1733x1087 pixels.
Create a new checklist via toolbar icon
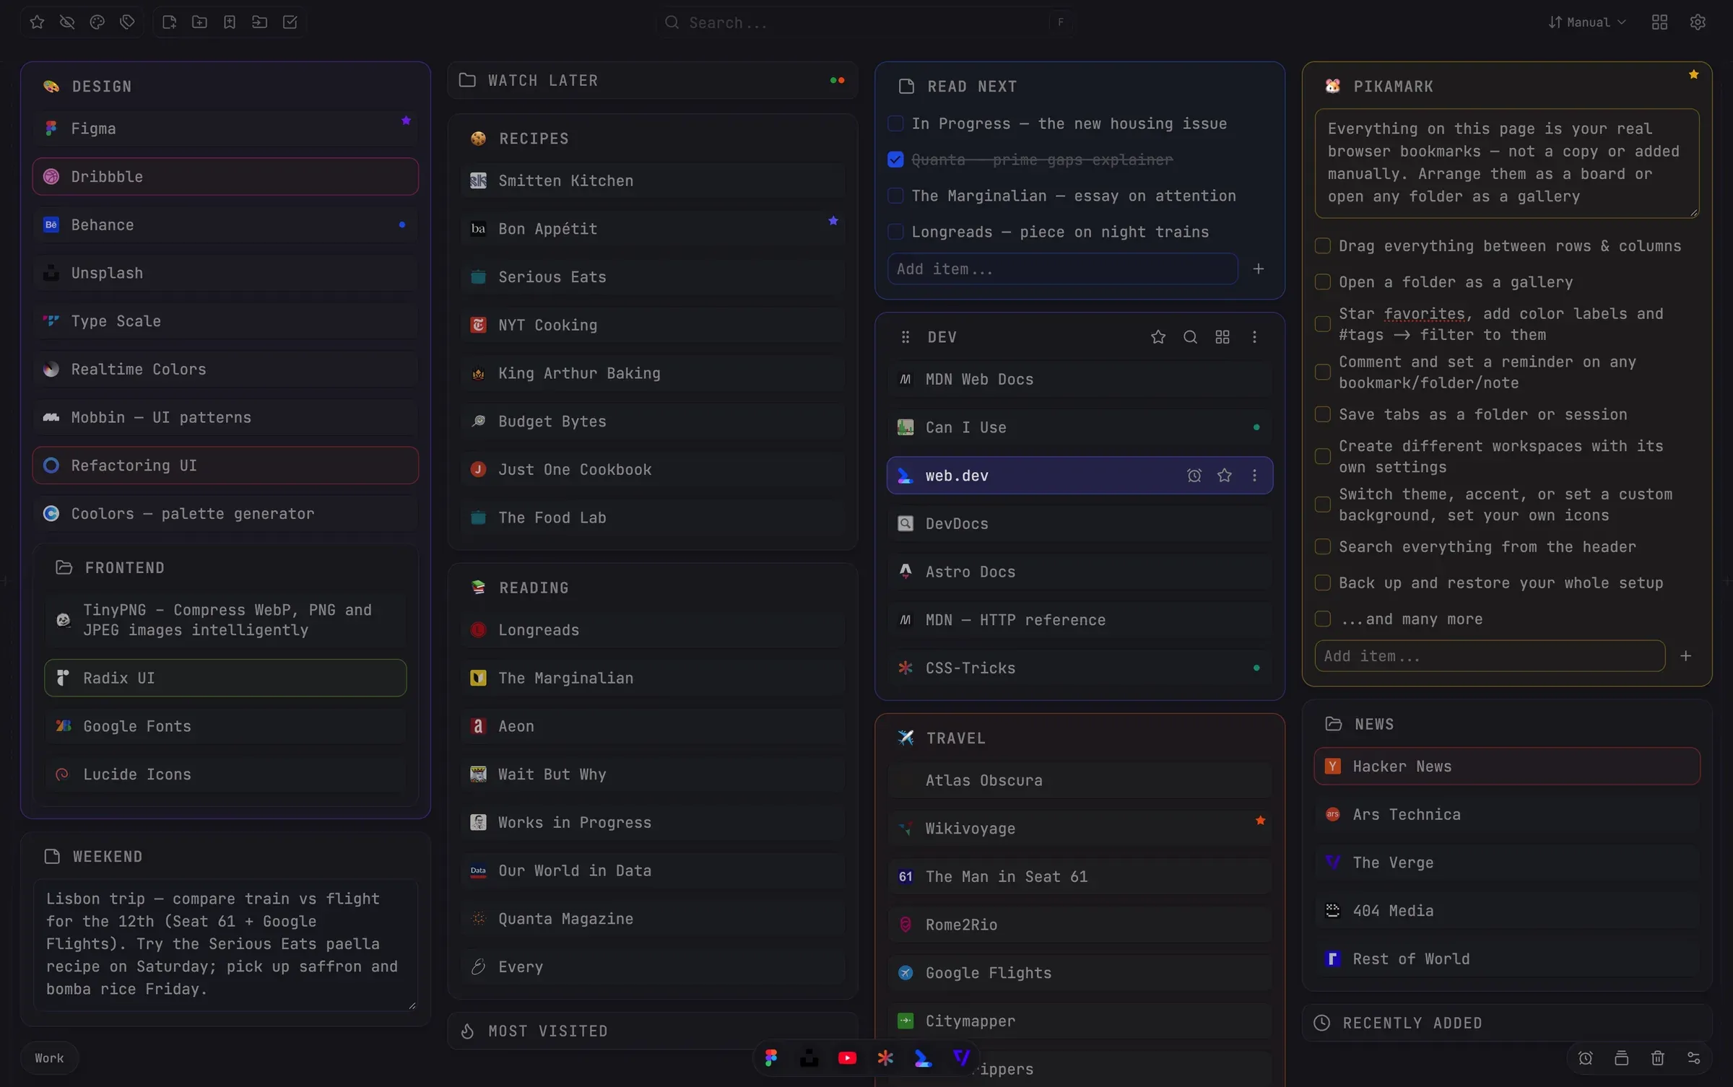coord(290,22)
